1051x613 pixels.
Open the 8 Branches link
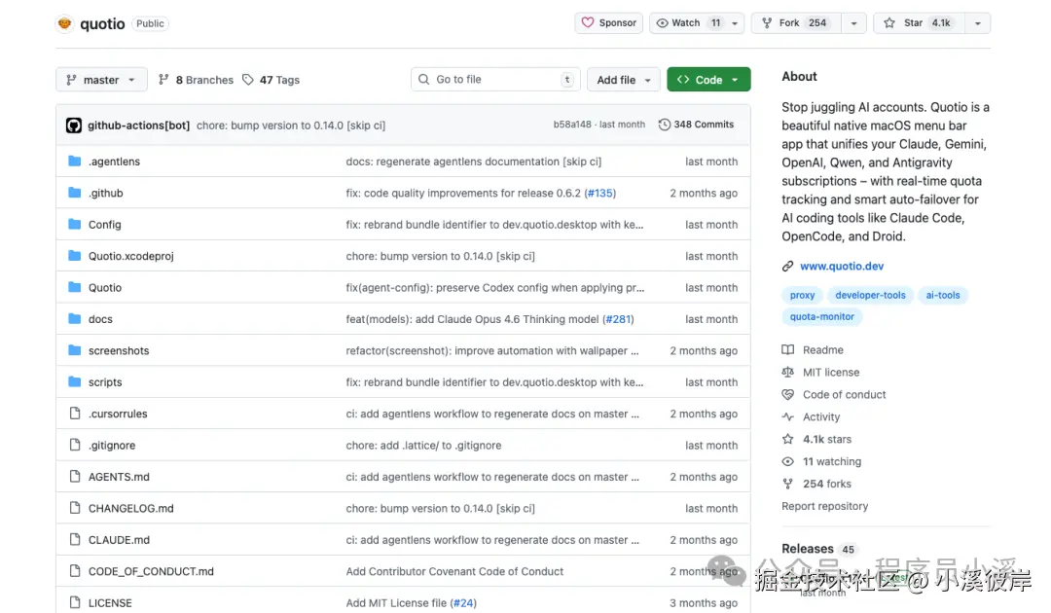[x=196, y=80]
